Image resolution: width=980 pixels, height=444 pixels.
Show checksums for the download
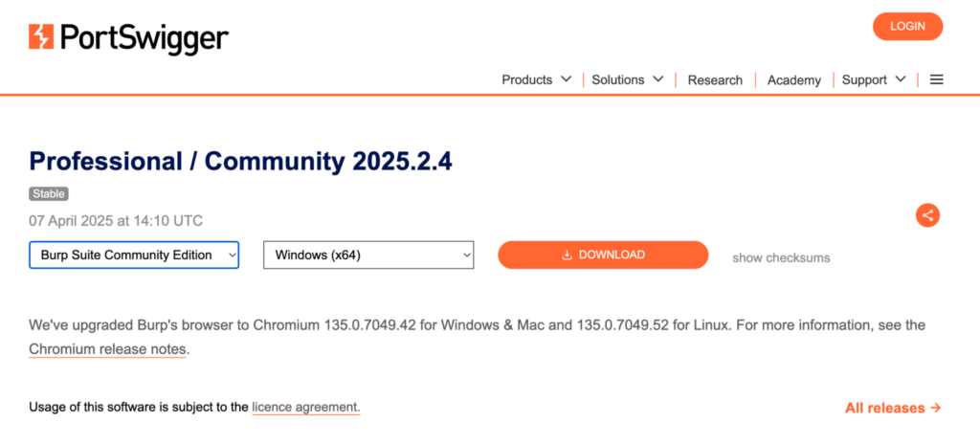(x=781, y=258)
